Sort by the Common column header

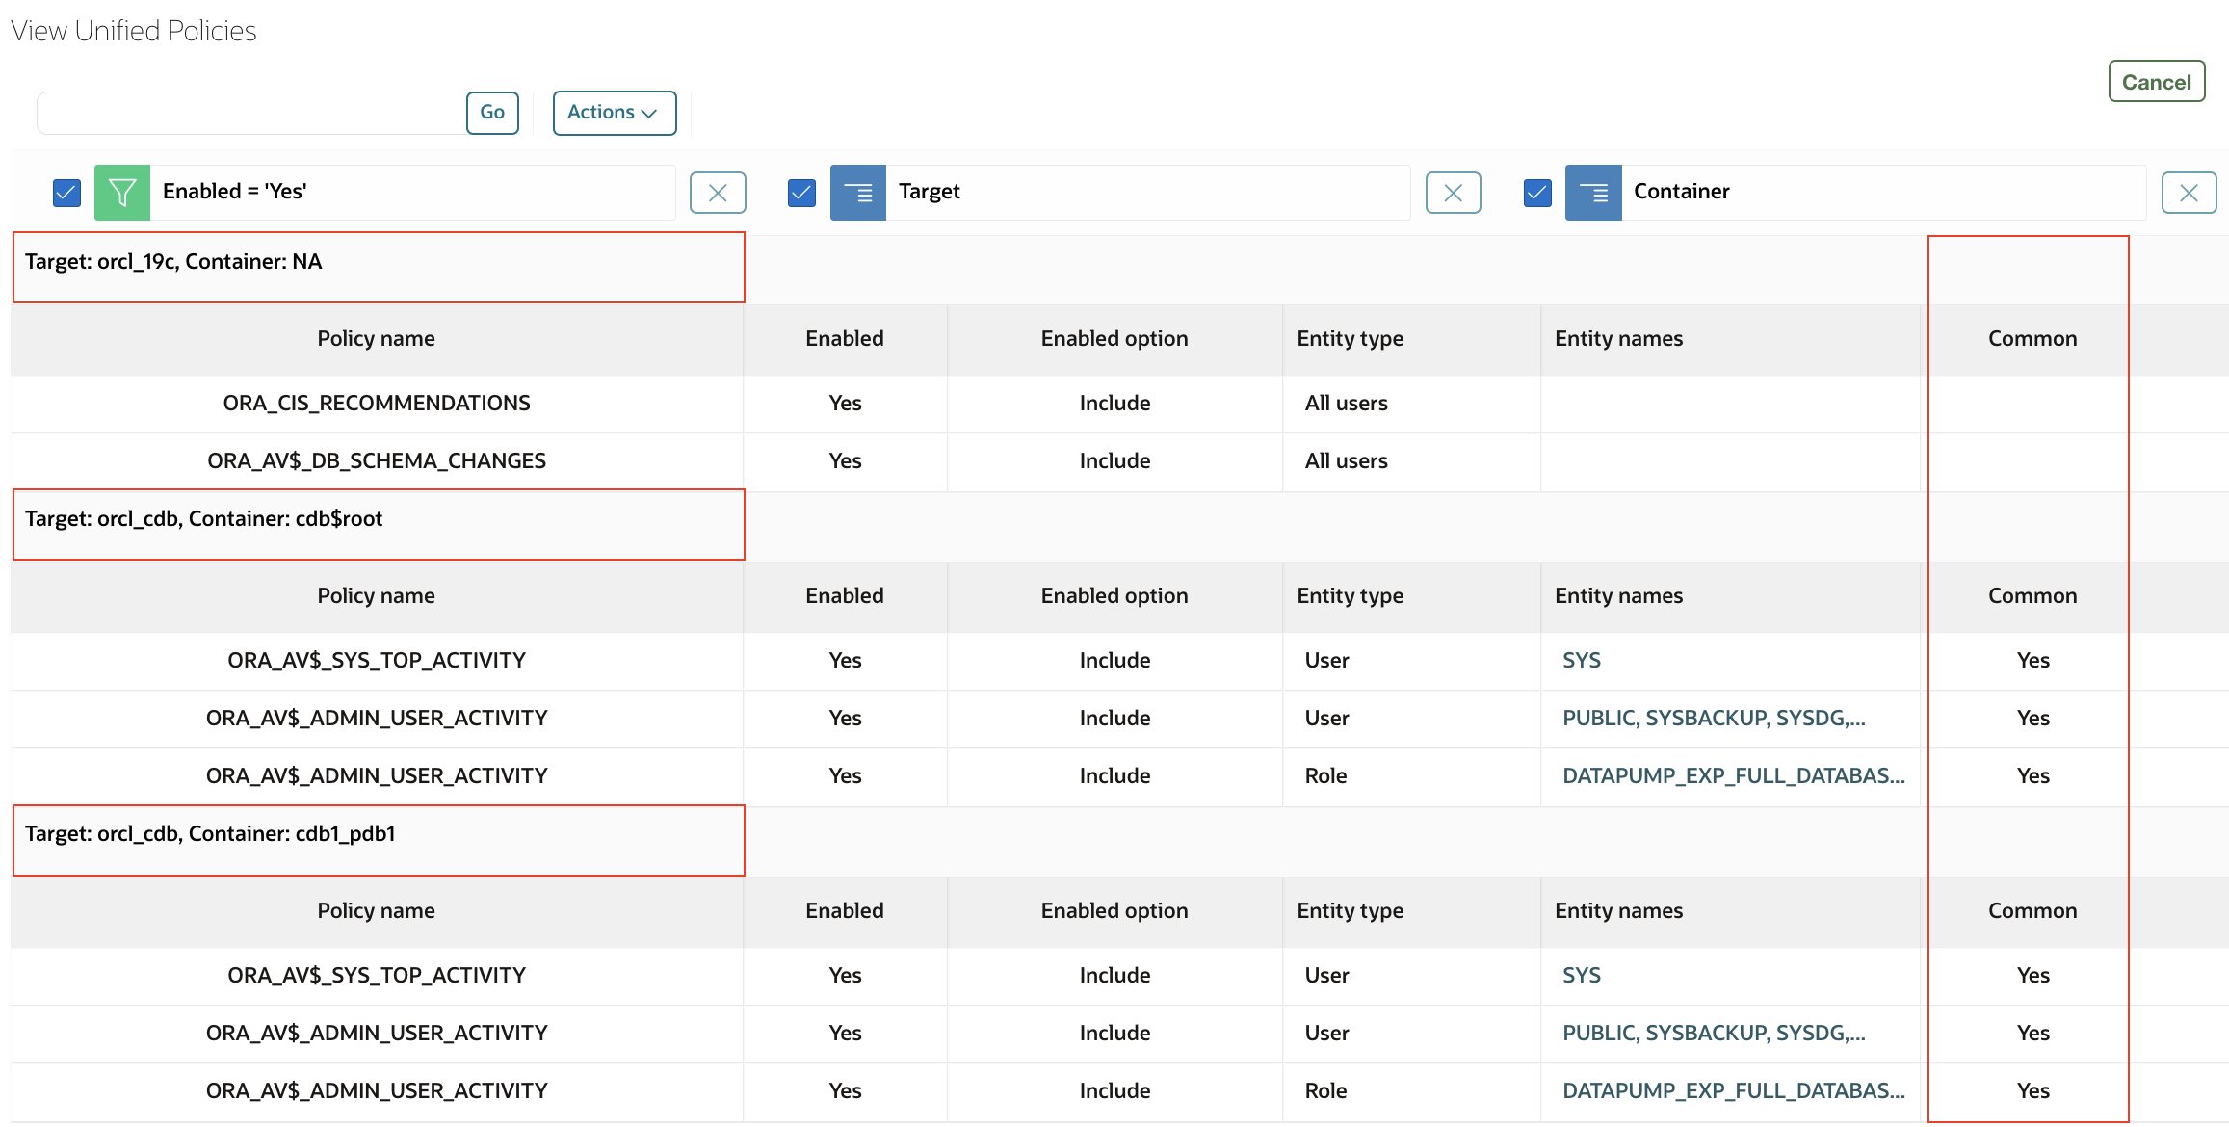tap(2031, 338)
